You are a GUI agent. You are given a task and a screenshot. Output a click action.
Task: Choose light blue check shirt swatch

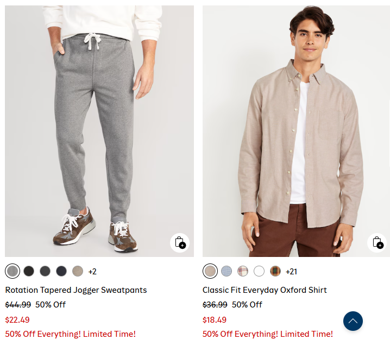227,271
